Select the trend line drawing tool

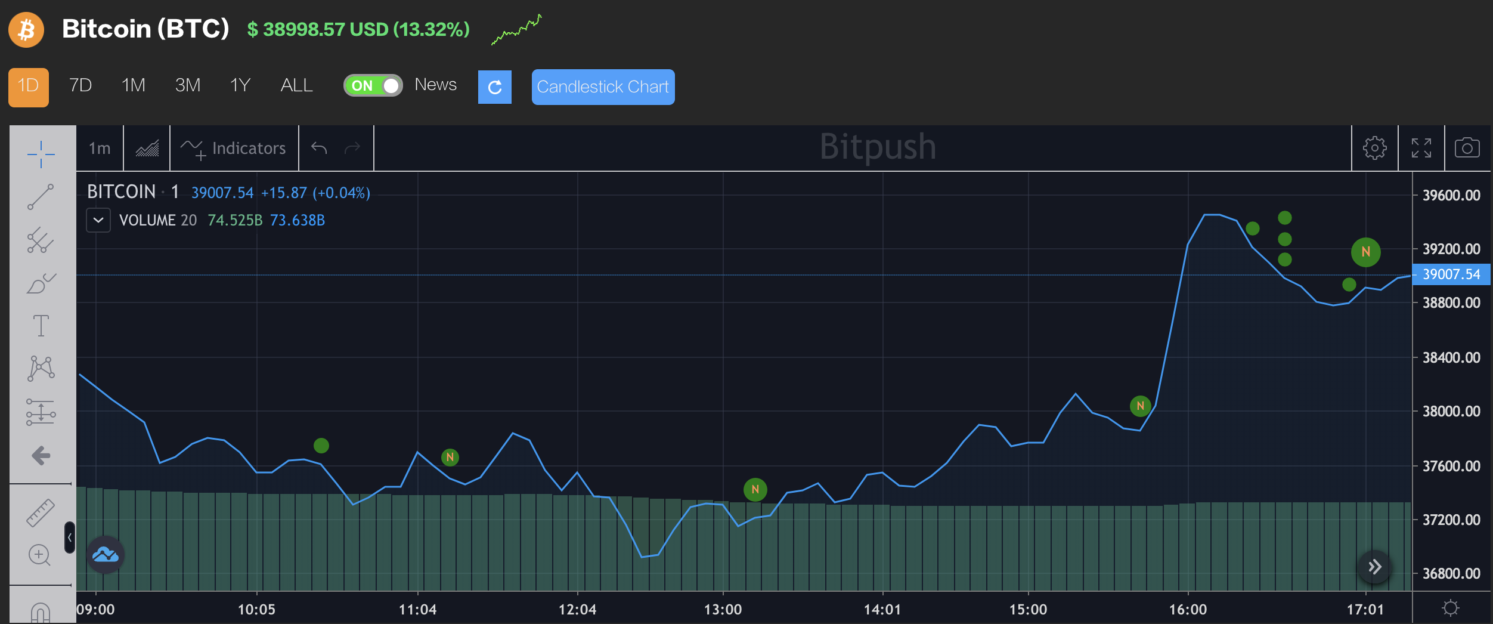(41, 197)
